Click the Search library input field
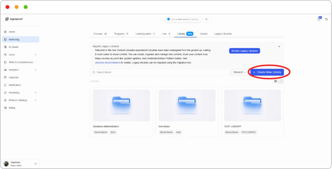Screen dimensions: 332x169 click(x=159, y=72)
